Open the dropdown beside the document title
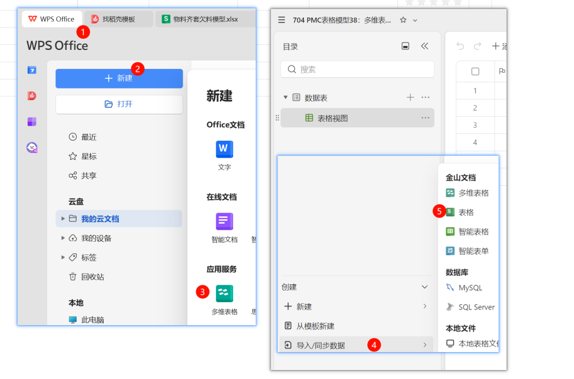 [x=415, y=21]
